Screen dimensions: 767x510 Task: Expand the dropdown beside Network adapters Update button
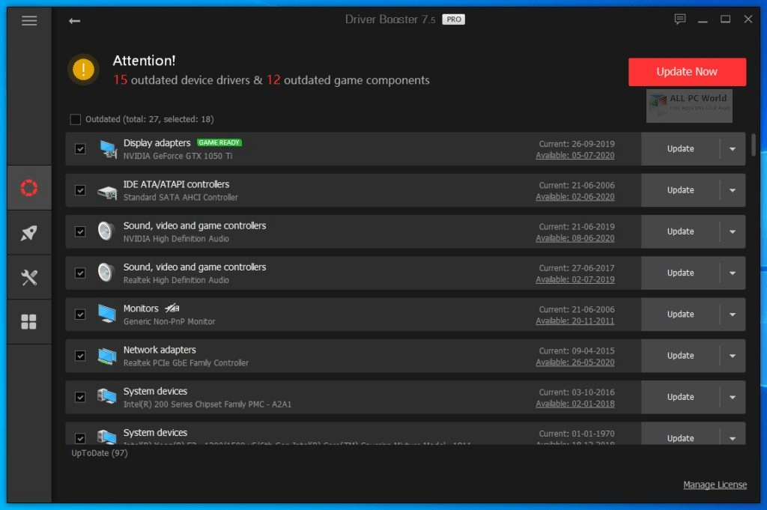pyautogui.click(x=733, y=355)
